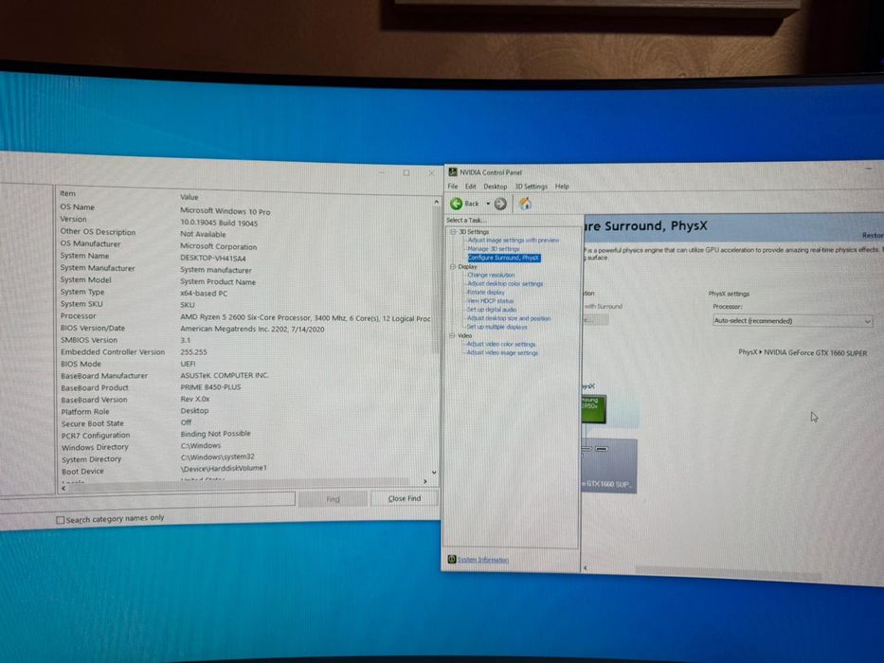Viewport: 884px width, 663px height.
Task: Click the Find what input field
Action: point(148,499)
